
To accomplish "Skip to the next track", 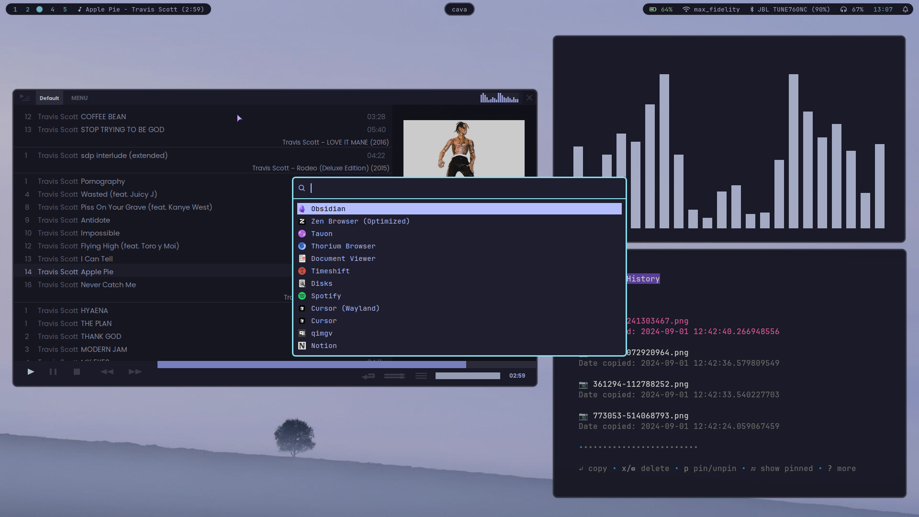I will (135, 372).
